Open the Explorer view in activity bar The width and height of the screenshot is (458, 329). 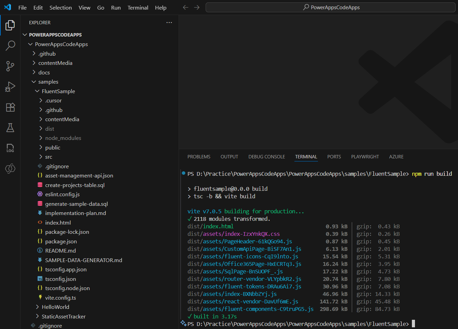coord(10,25)
